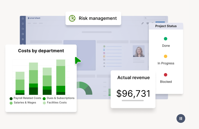
Task: Click the Salaries & Wages legend label
Action: [x=25, y=103]
